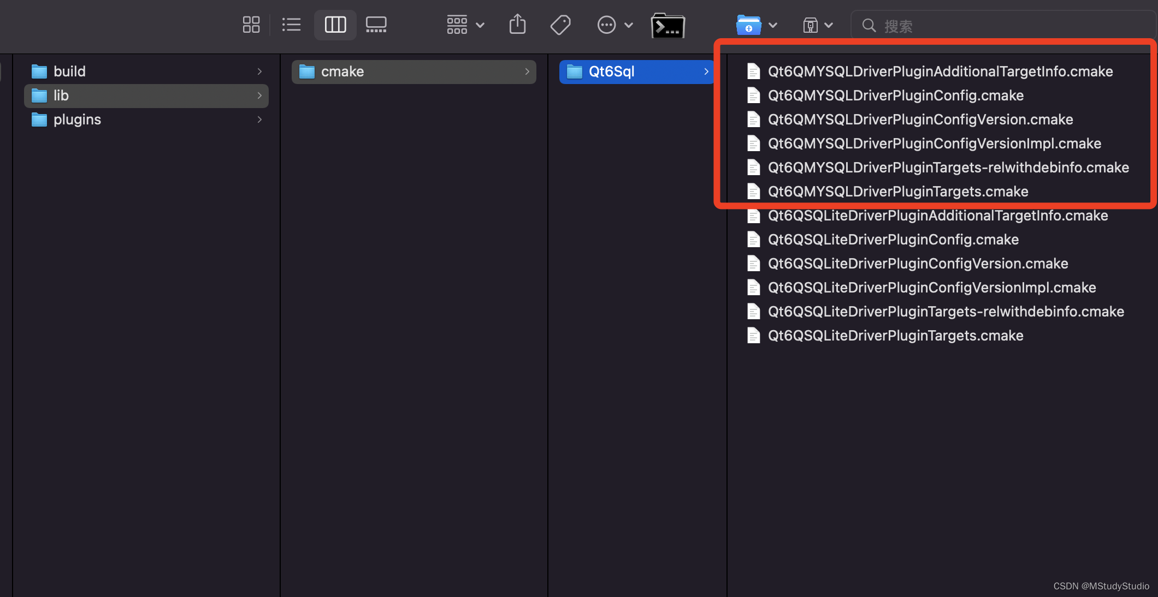Click the document icon of Qt6QMYSQLDriverPluginTargets.cmake

tap(754, 192)
